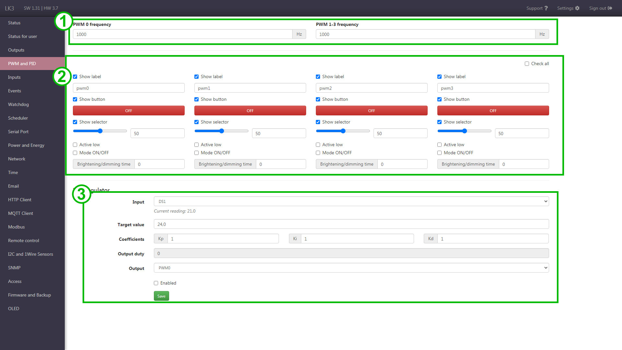Open I2C and 1Wire Sensors page
This screenshot has height=350, width=622.
tap(32, 254)
